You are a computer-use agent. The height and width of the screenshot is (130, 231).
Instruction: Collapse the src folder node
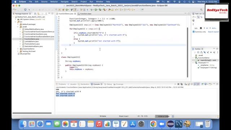16,22
